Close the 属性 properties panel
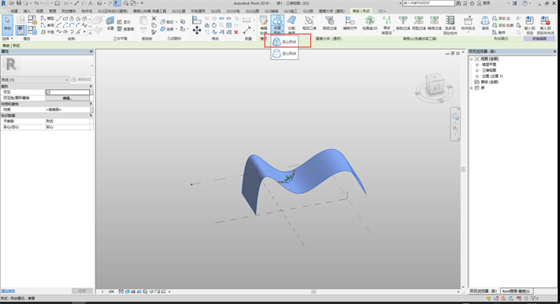Image resolution: width=560 pixels, height=304 pixels. click(x=91, y=52)
